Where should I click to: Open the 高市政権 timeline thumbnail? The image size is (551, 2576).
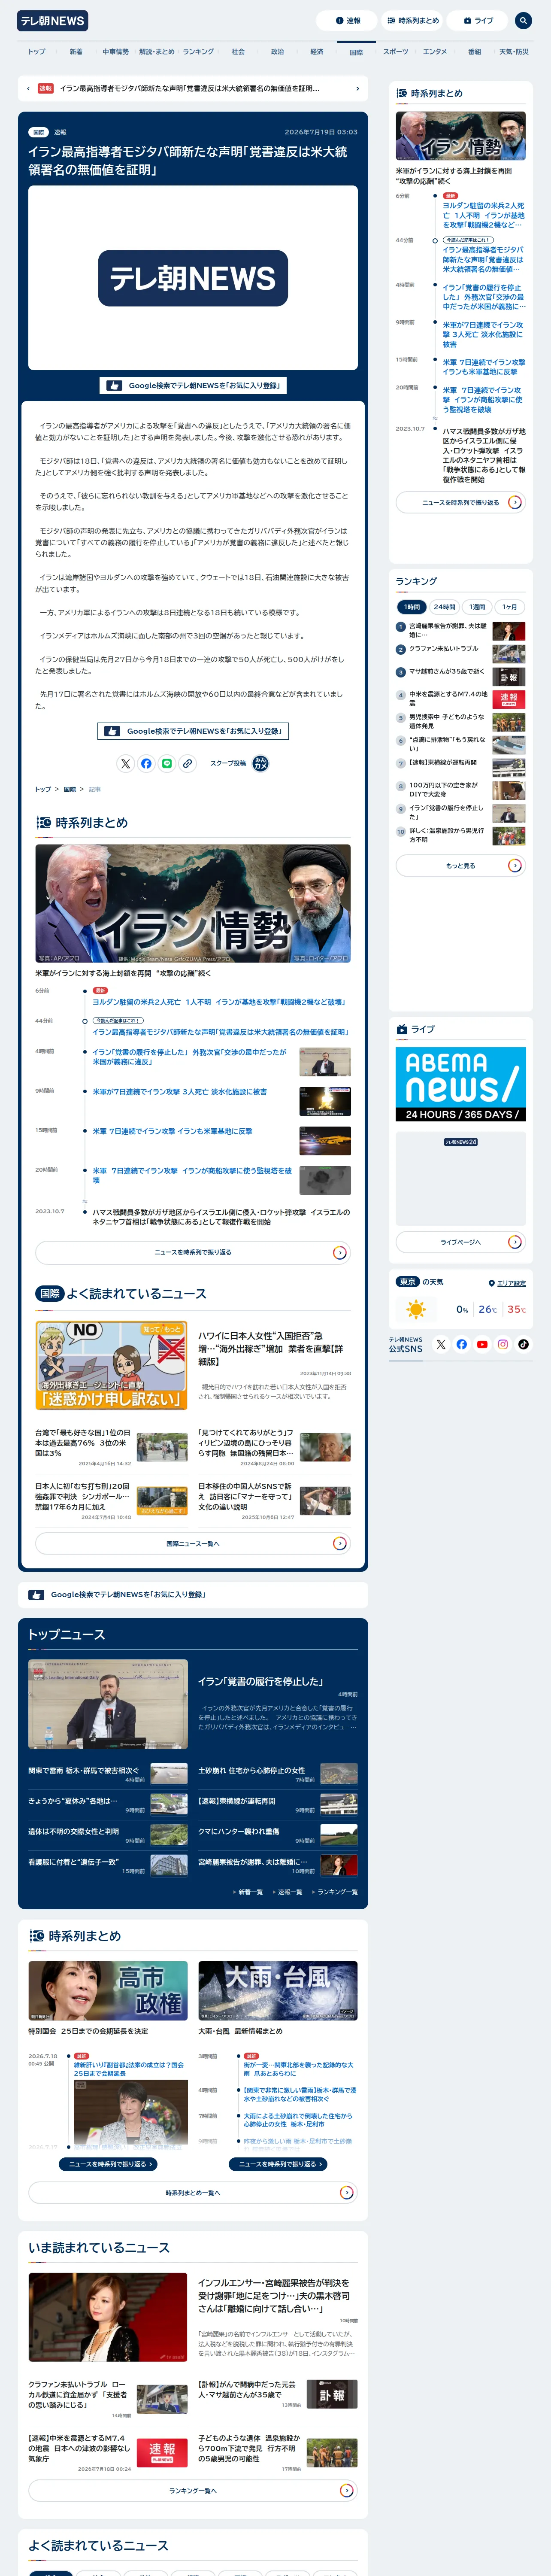click(108, 1991)
